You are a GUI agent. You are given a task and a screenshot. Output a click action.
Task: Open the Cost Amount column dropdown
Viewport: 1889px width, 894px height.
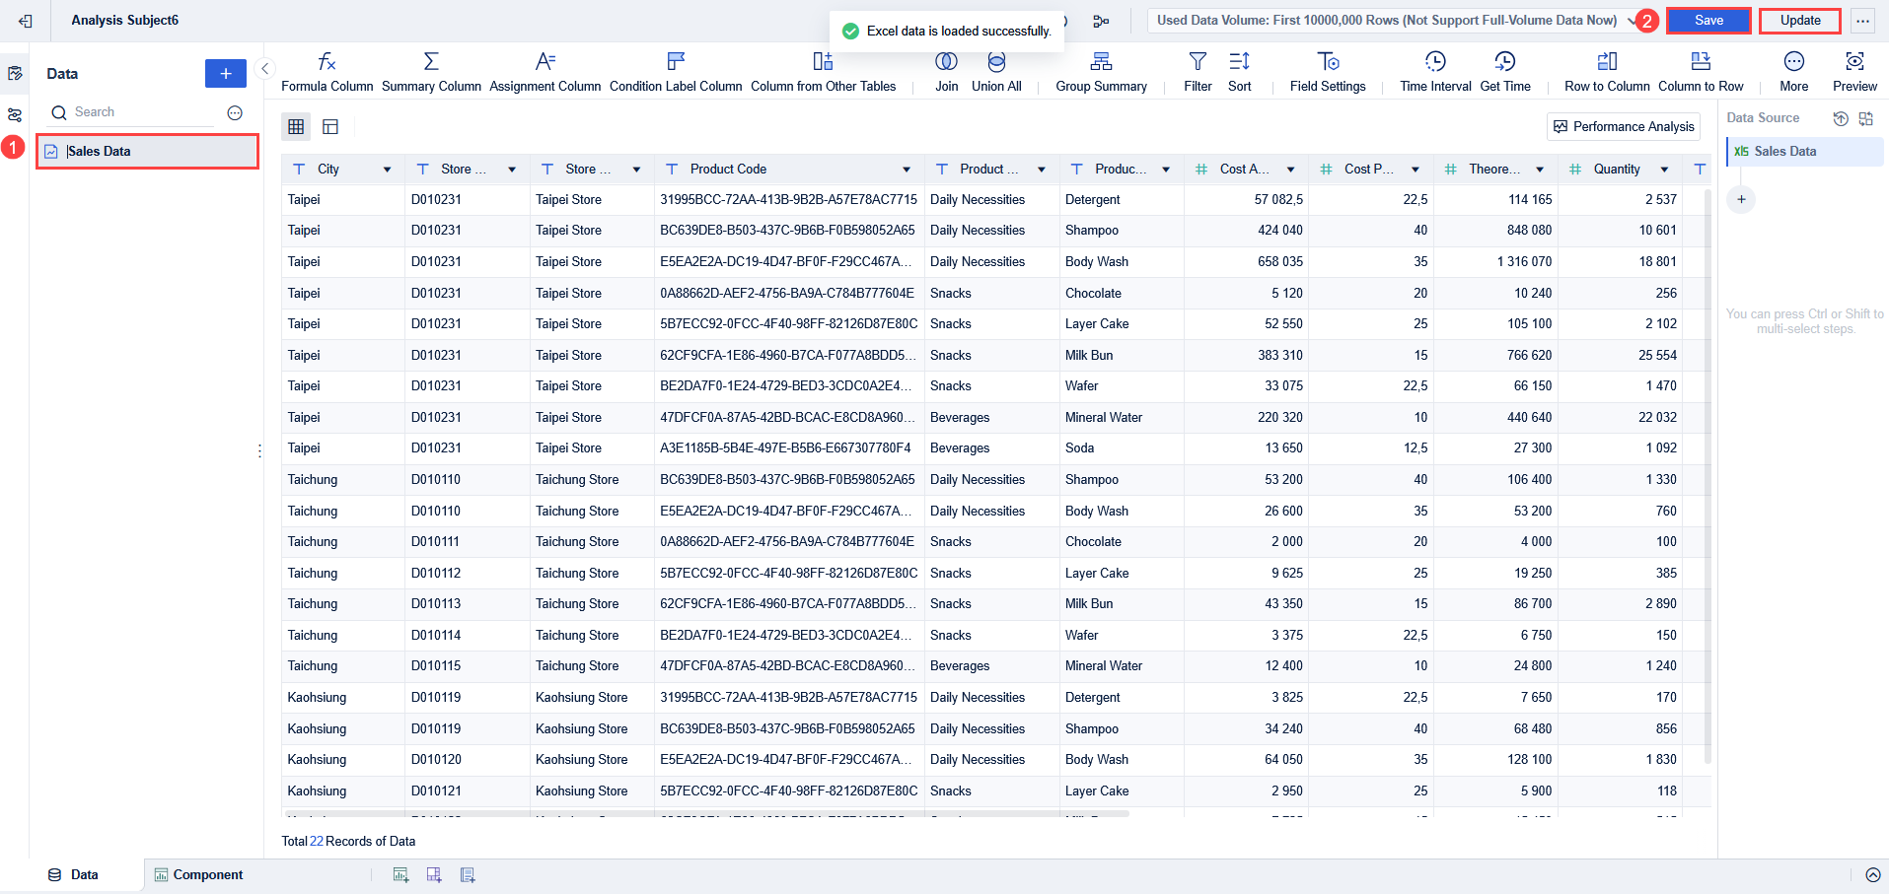pyautogui.click(x=1290, y=170)
